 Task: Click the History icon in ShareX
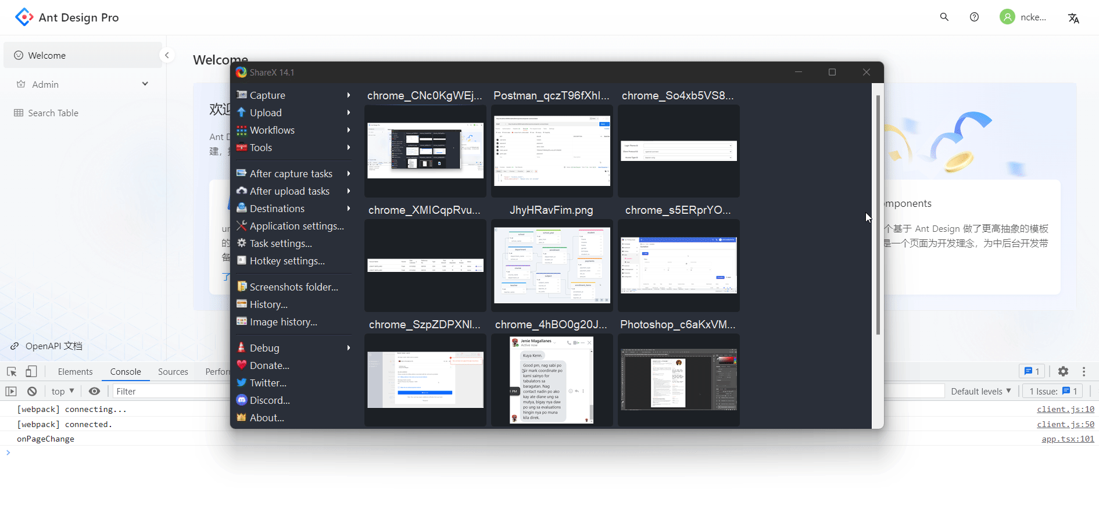click(242, 304)
